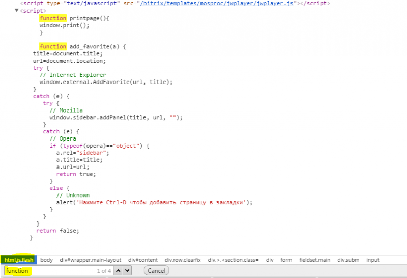Go to next search match arrow
The width and height of the screenshot is (407, 278).
tap(127, 271)
